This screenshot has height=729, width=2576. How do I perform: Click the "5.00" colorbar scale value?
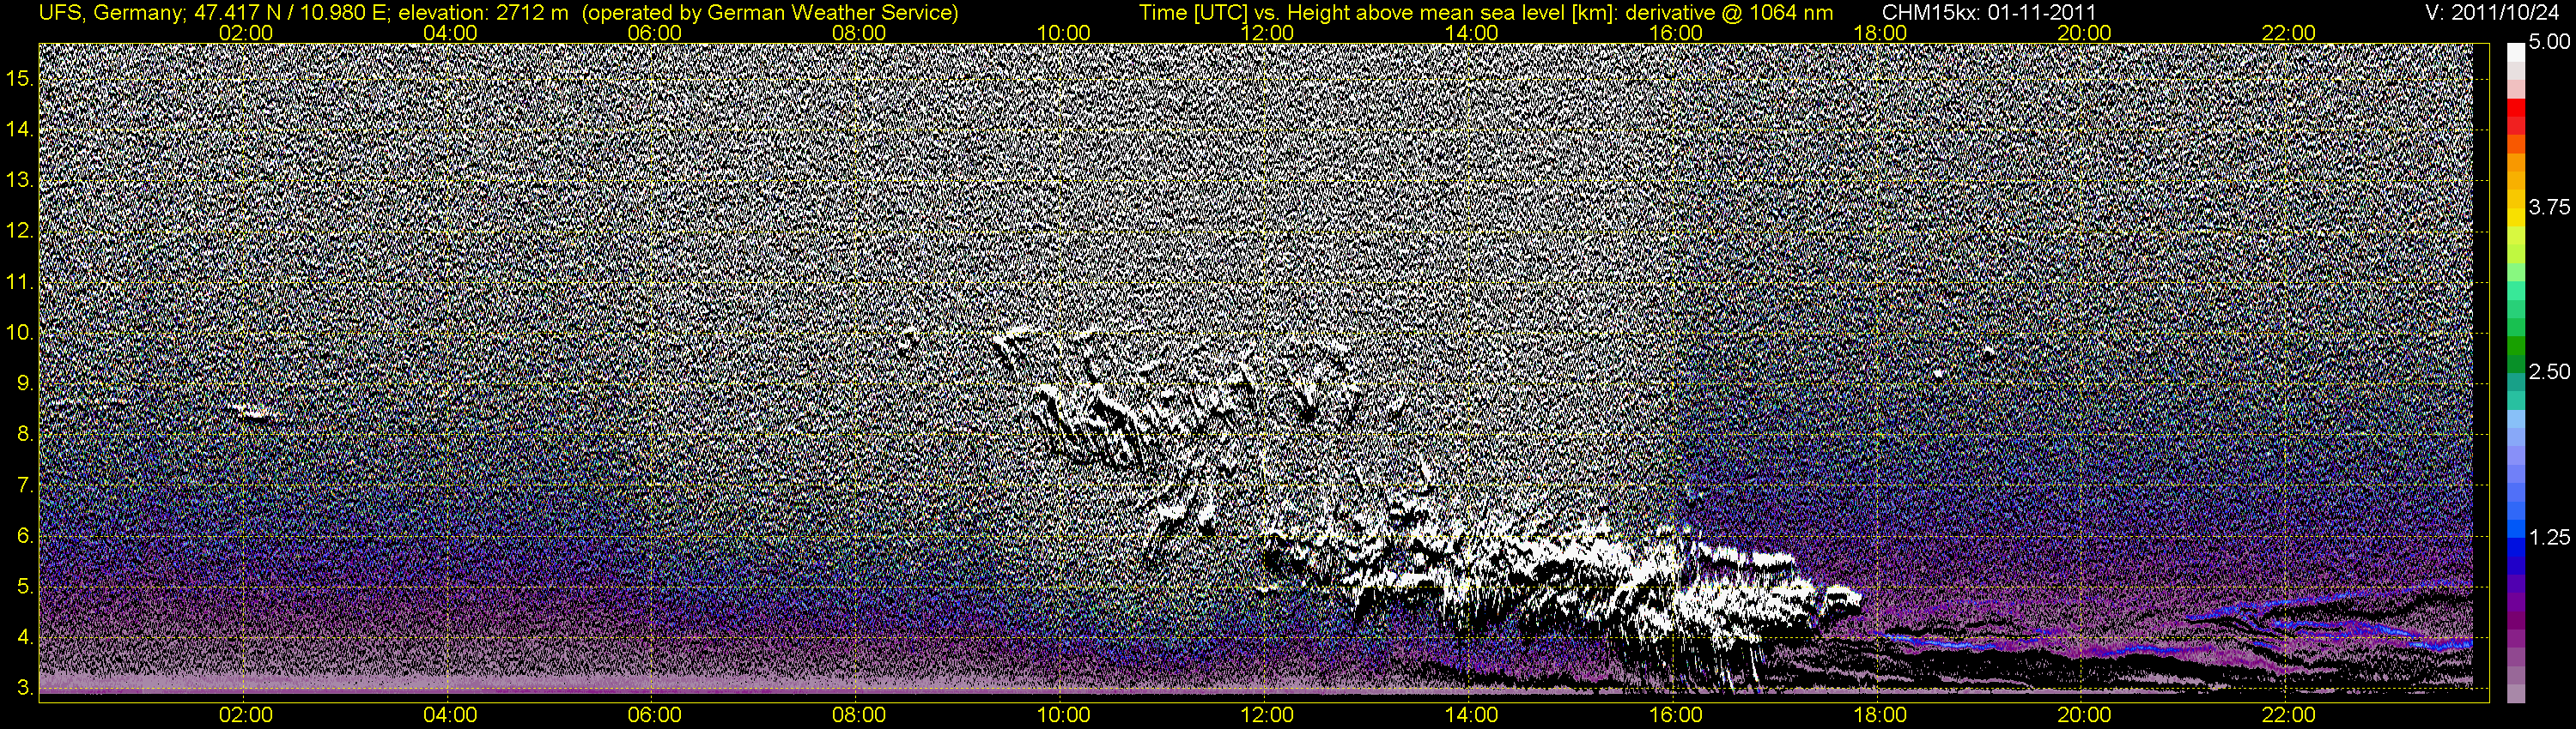tap(2549, 43)
